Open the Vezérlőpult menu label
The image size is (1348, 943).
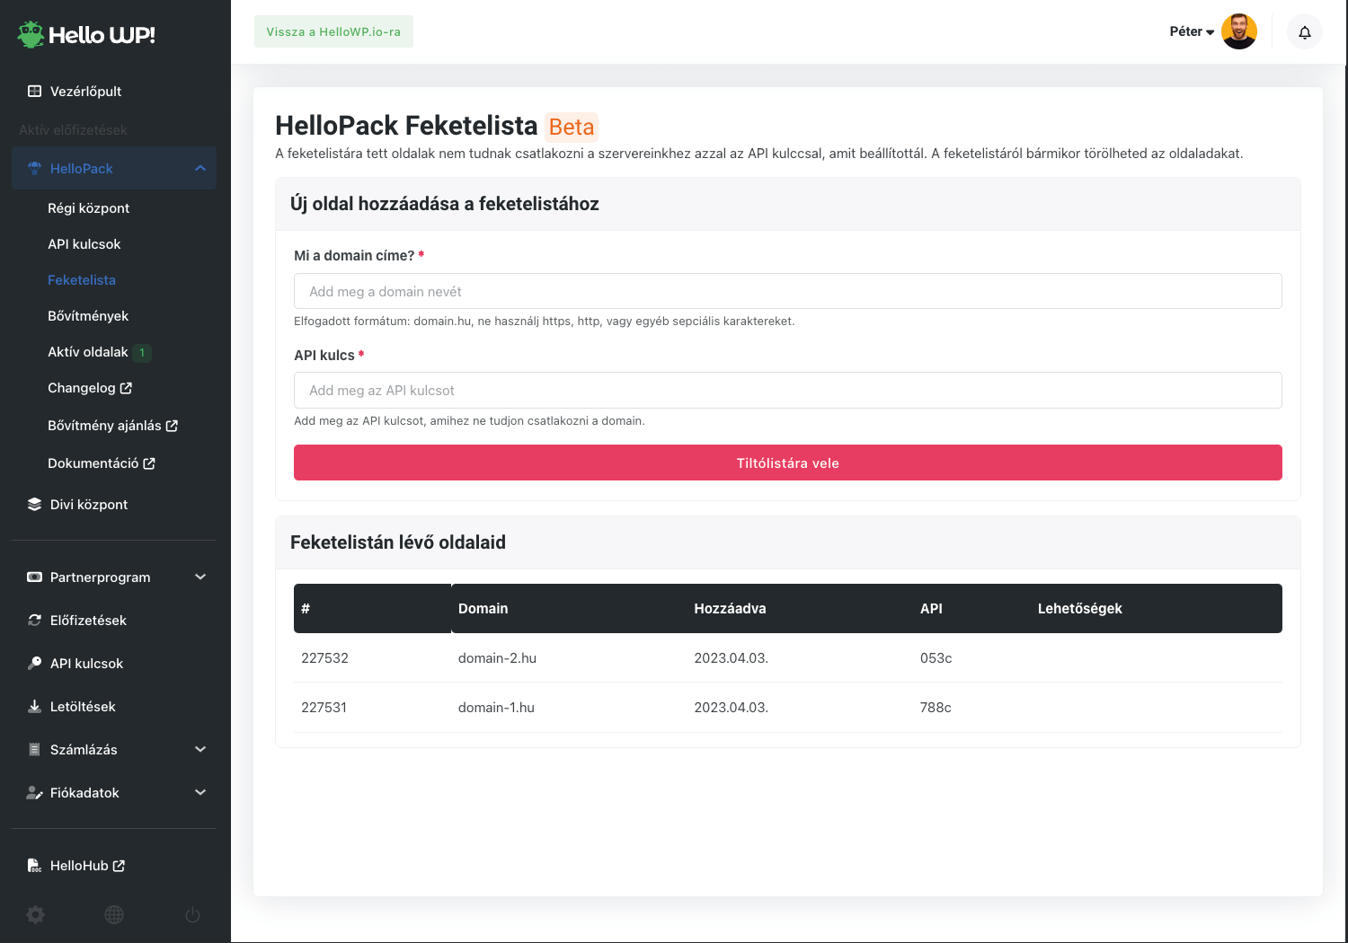(85, 91)
